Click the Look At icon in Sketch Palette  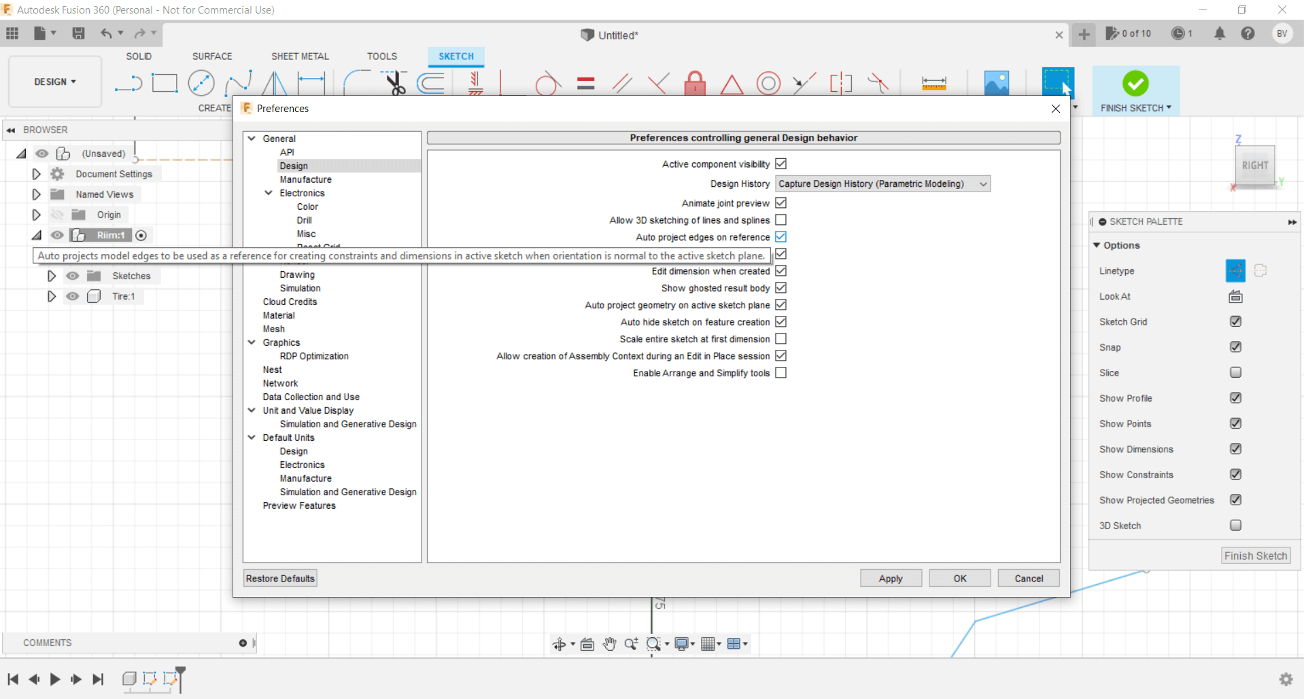coord(1235,296)
